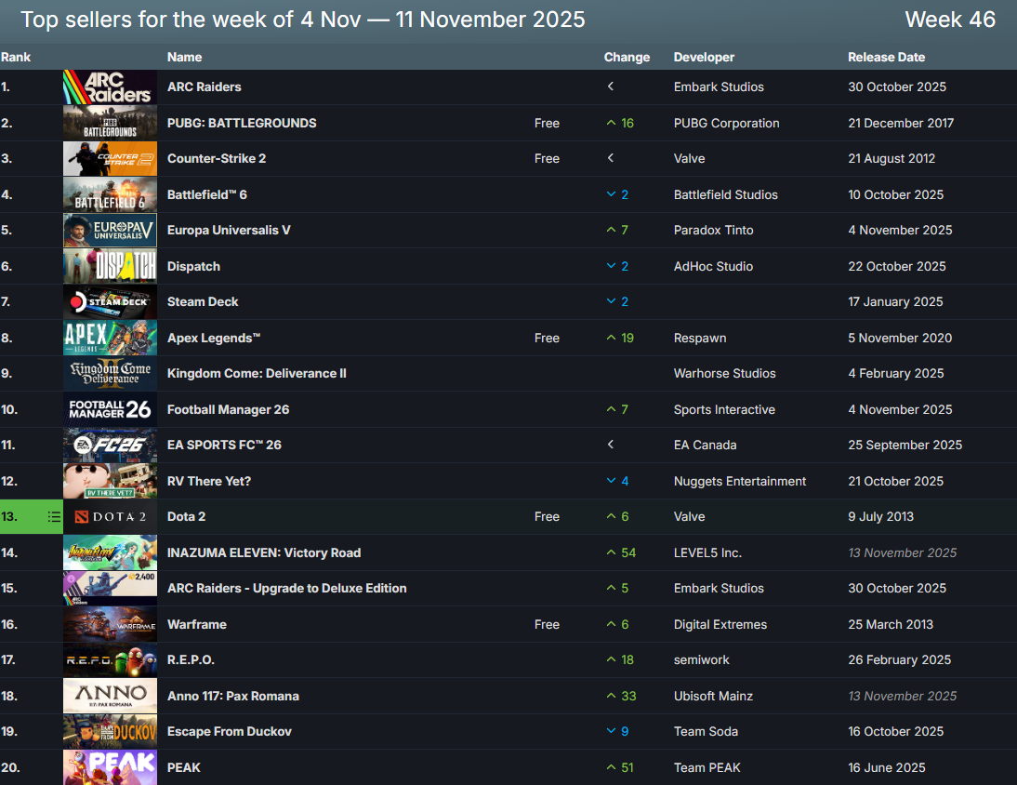Open Anno 117: Pax Romana title
Screen dimensions: 1017x785
point(232,696)
